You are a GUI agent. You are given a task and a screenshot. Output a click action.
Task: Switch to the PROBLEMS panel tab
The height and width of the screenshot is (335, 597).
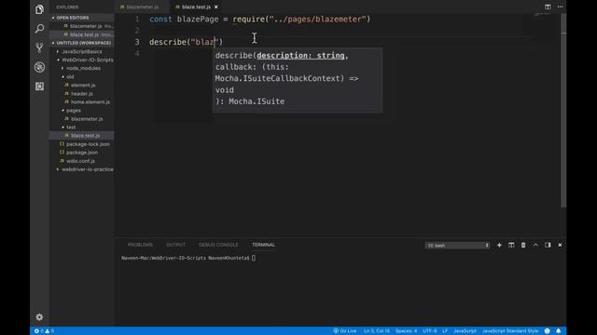click(x=140, y=245)
